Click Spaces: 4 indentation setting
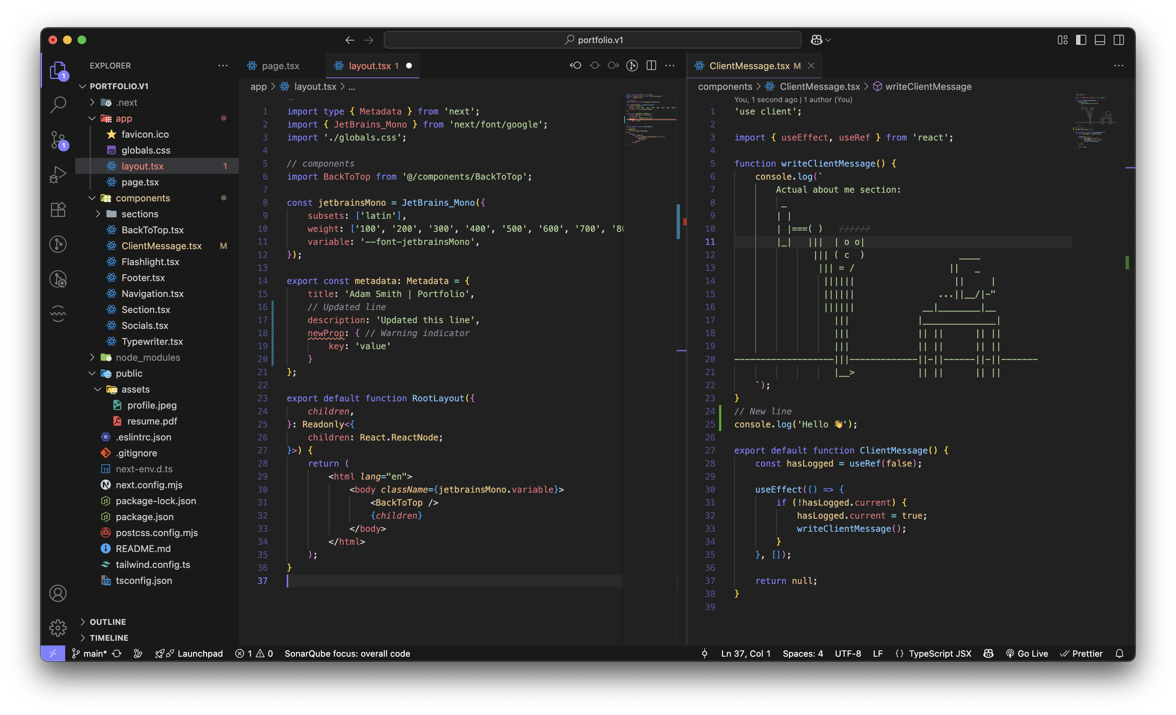Image resolution: width=1176 pixels, height=715 pixels. 802,653
